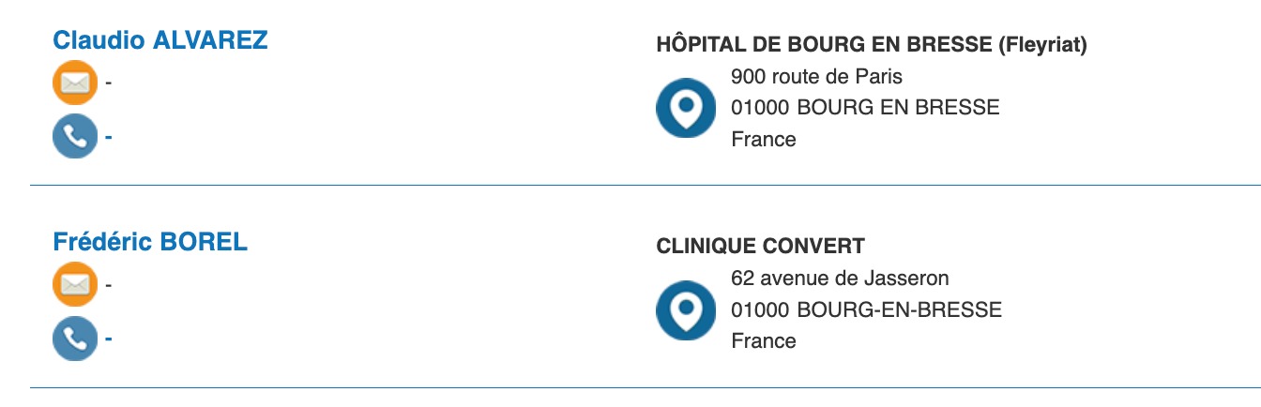Click France under the Clinique Convert address
This screenshot has width=1261, height=407.
[764, 341]
